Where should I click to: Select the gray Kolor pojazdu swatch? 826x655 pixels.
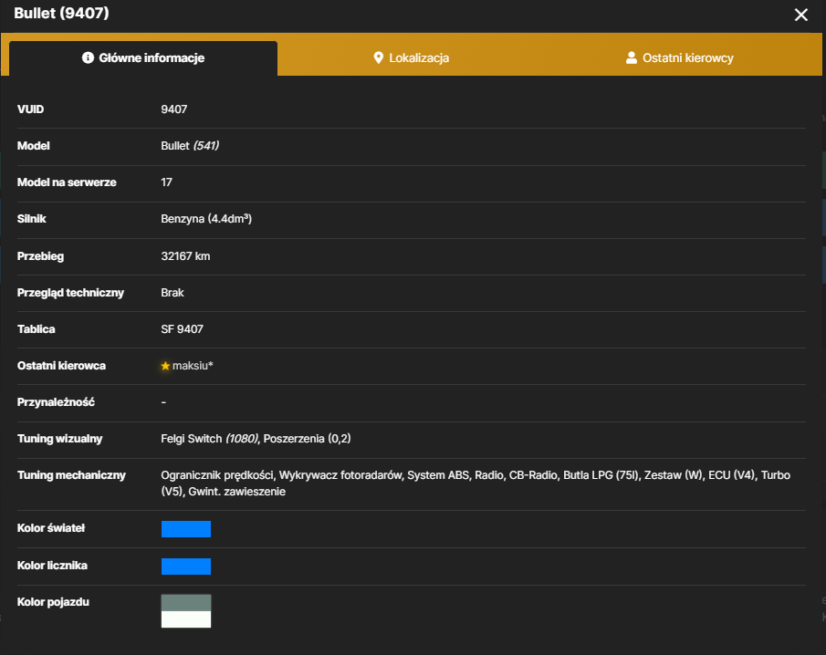tap(186, 603)
